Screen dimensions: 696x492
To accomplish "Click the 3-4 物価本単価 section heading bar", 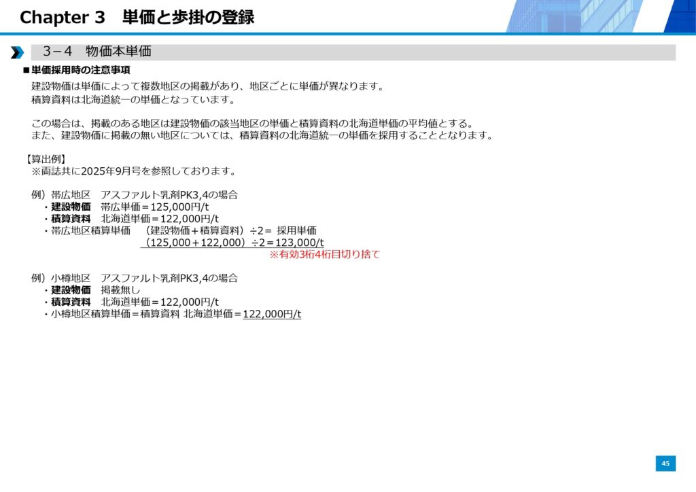I will pos(353,52).
